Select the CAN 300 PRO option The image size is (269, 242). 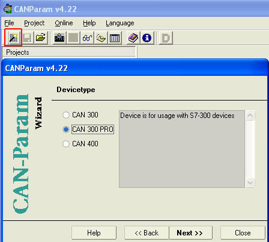(x=92, y=129)
